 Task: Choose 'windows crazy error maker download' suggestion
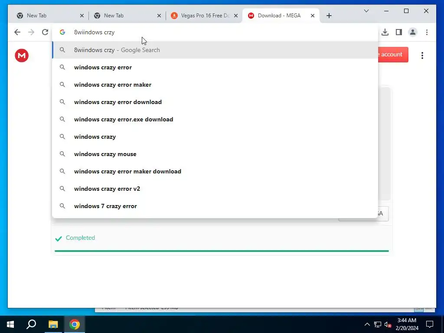point(215,171)
